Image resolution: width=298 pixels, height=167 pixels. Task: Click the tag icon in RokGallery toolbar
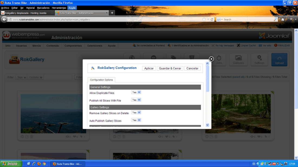[x=173, y=58]
